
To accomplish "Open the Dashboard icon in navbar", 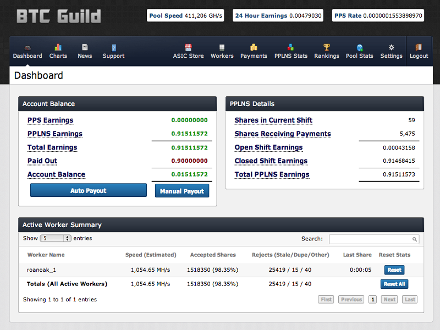I will click(28, 48).
